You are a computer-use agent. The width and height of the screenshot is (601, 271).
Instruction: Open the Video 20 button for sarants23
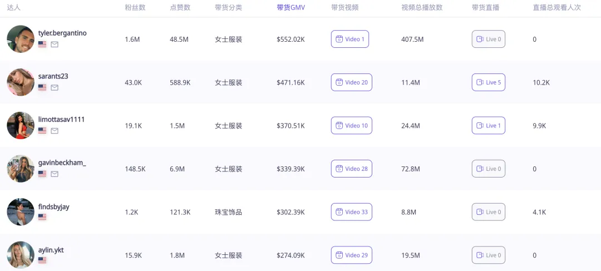[351, 82]
